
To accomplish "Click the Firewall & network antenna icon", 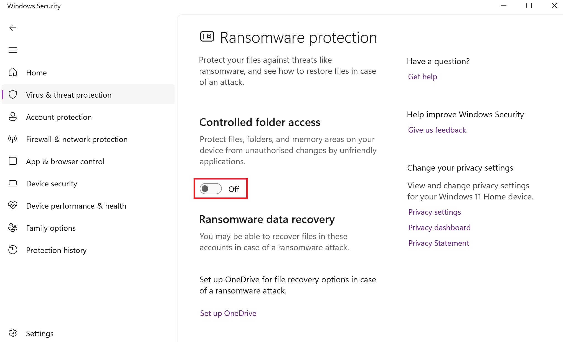I will [13, 139].
